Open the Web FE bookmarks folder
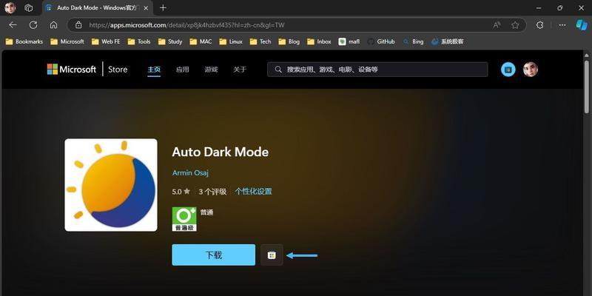Viewport: 592px width, 296px height. click(x=106, y=41)
